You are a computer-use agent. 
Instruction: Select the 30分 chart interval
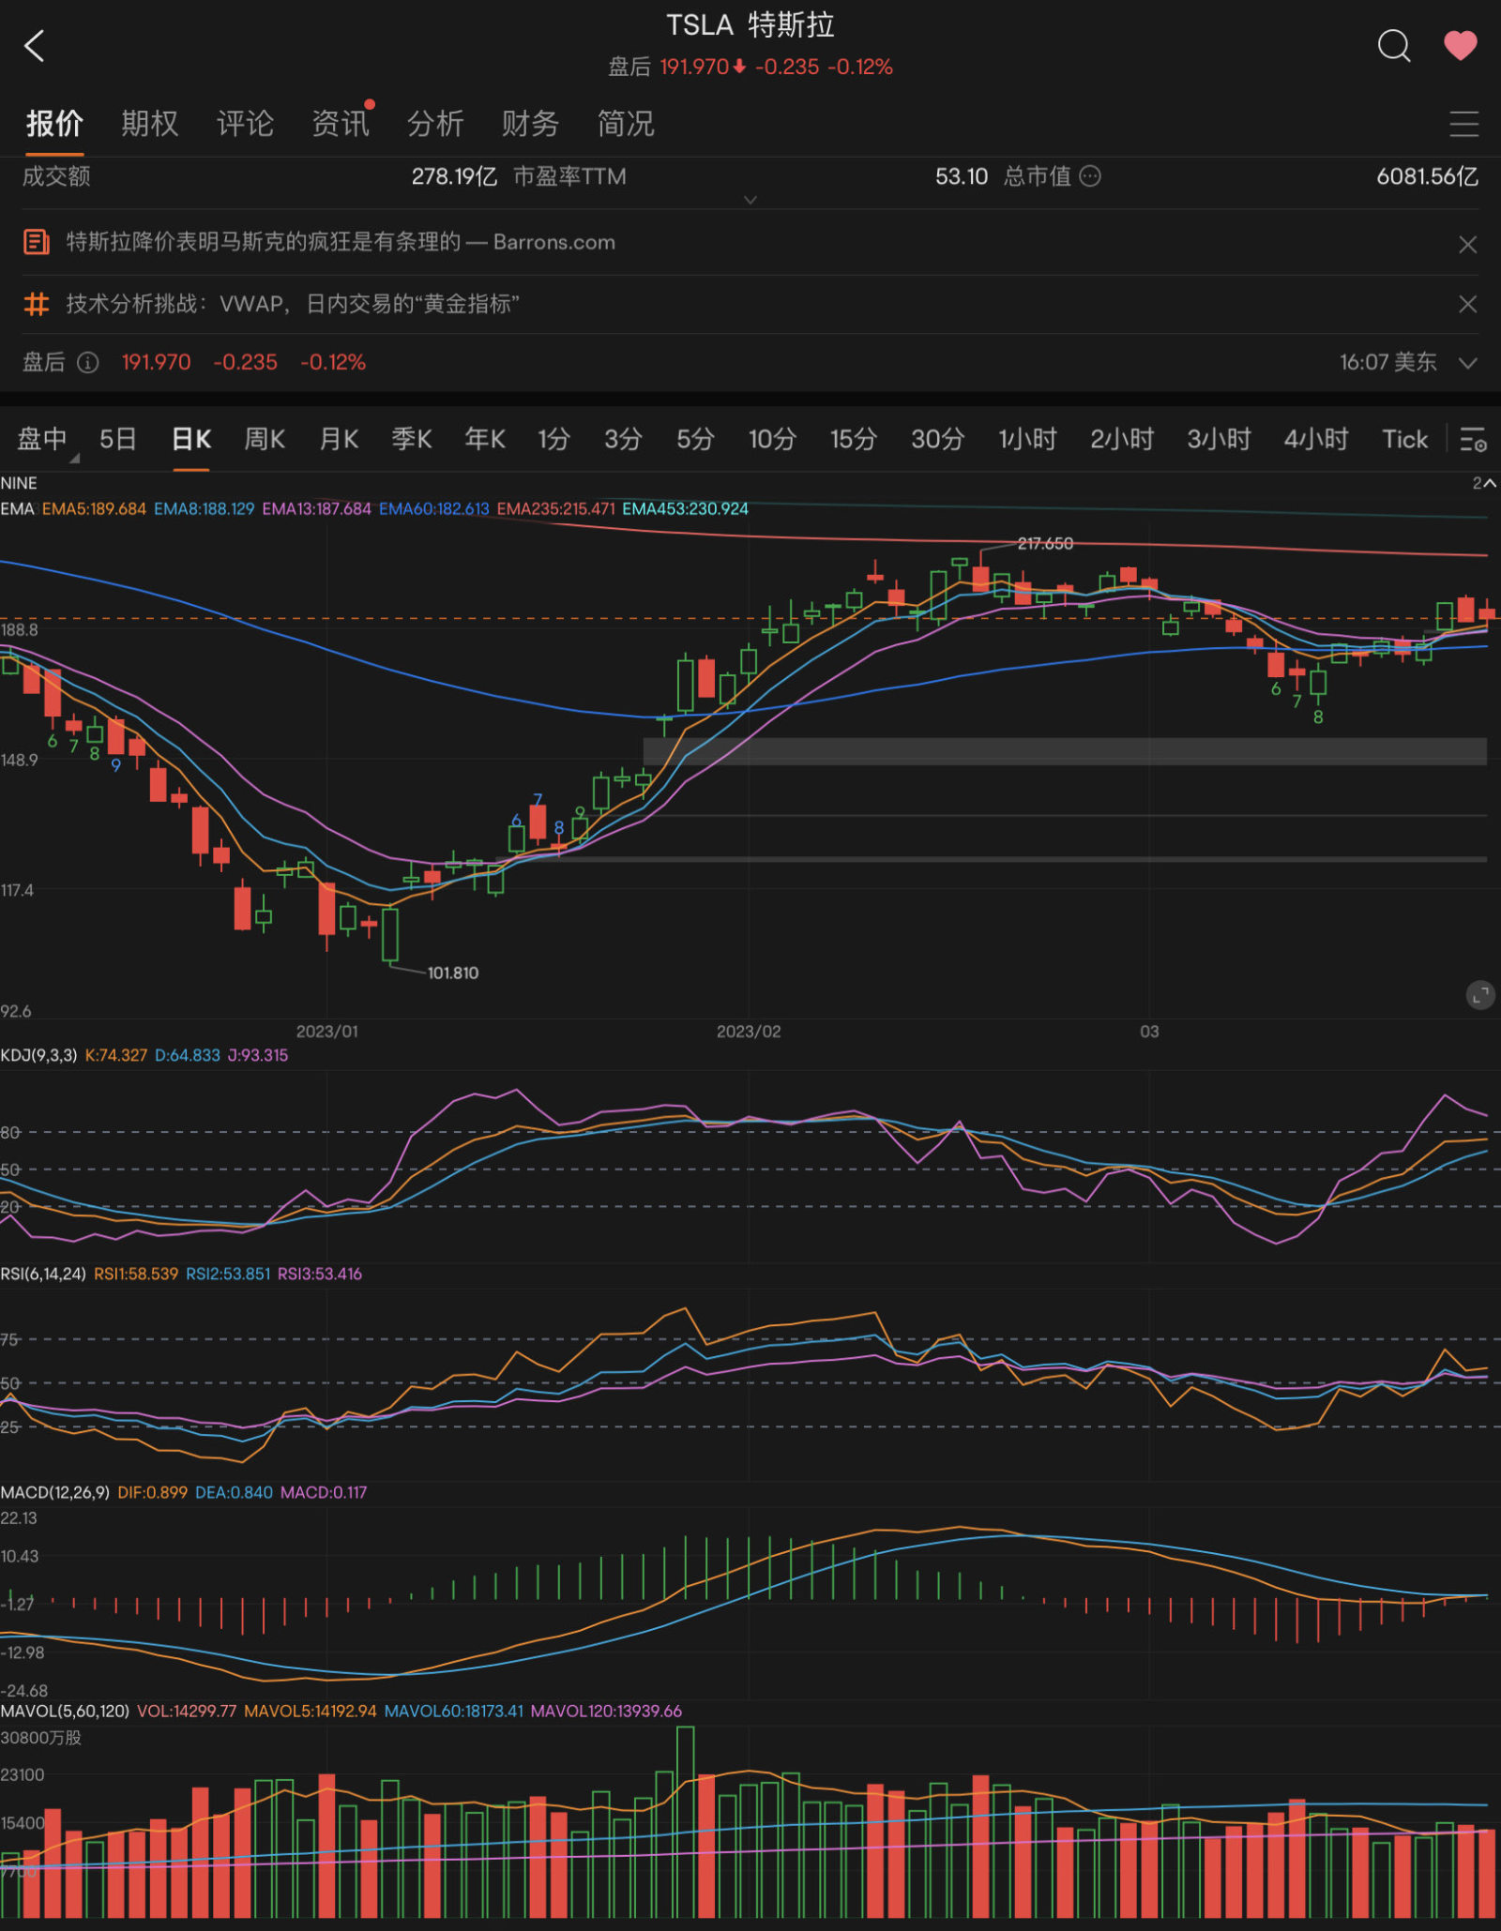click(x=937, y=439)
